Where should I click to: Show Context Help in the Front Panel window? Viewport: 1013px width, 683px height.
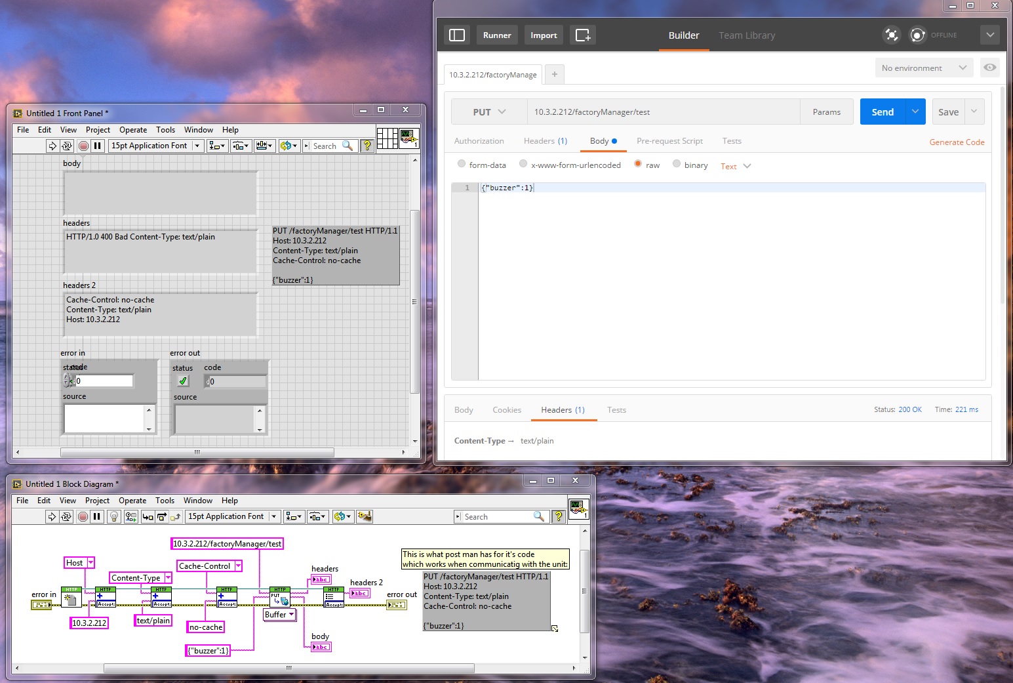(367, 146)
